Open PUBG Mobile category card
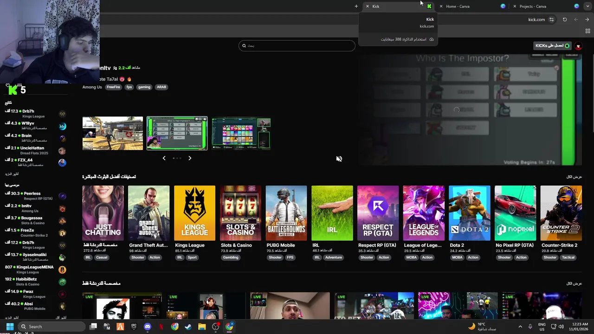Screen dimensions: 594x334 click(x=286, y=213)
